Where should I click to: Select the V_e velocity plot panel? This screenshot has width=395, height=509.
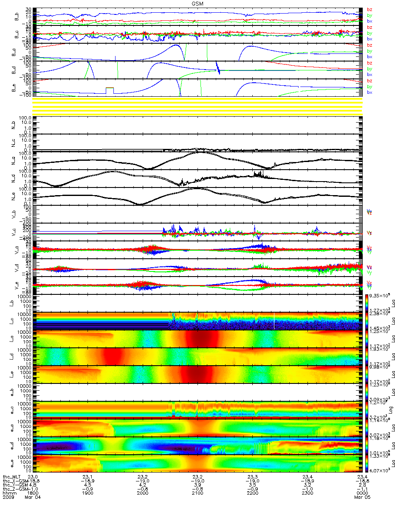[x=198, y=285]
